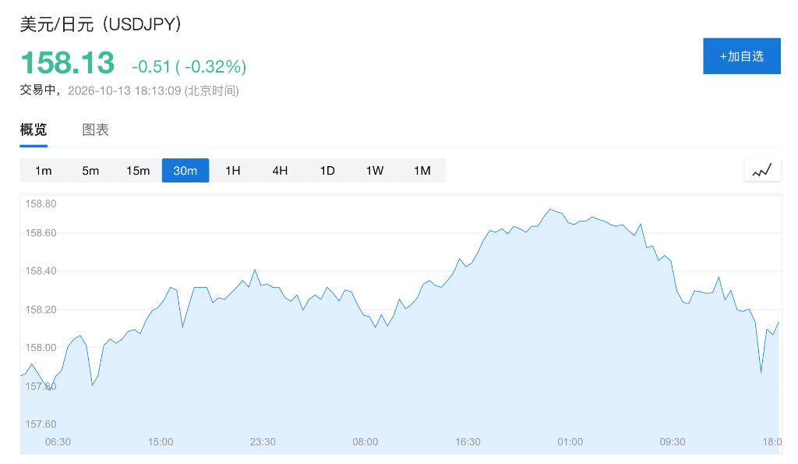Click the -0.51 (-0.32%) change value
Viewport: 798px width, 464px height.
[189, 66]
